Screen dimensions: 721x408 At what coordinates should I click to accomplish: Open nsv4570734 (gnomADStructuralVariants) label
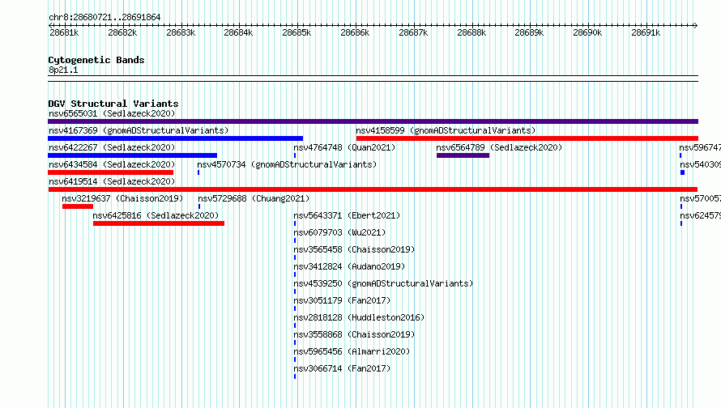click(x=287, y=164)
